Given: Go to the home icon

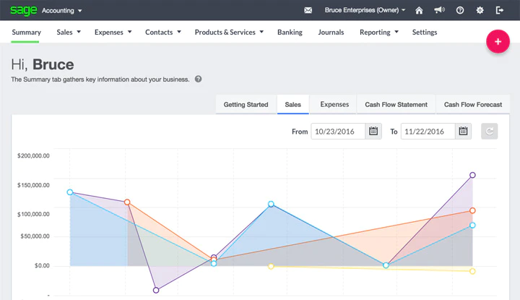Looking at the screenshot, I should pyautogui.click(x=419, y=10).
